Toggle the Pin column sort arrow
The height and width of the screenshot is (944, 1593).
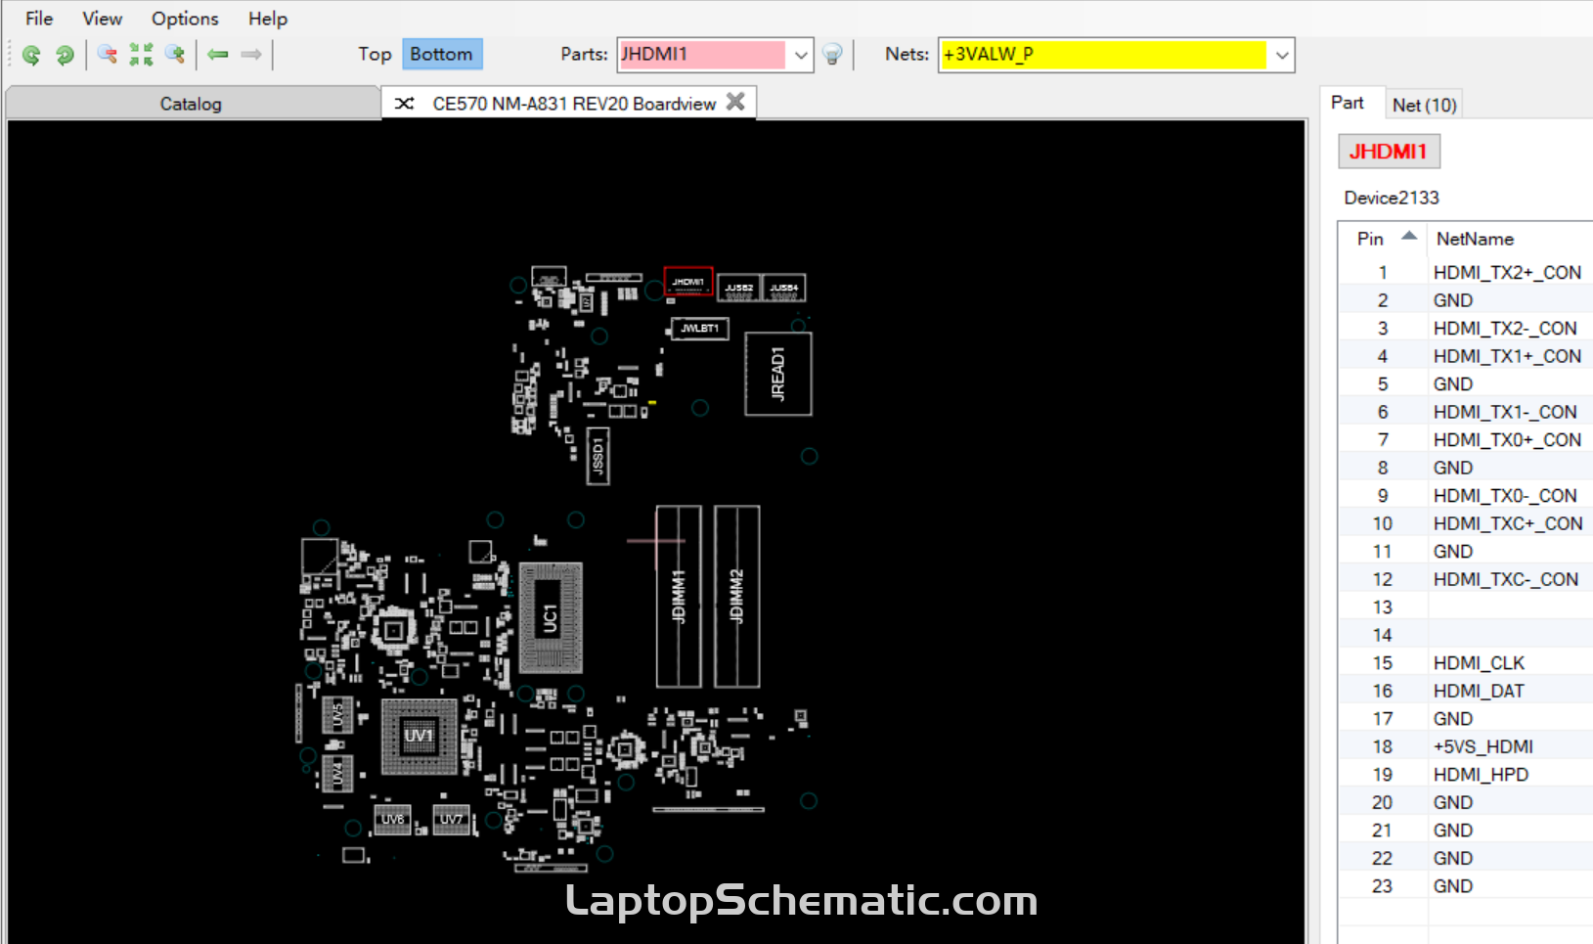(1409, 236)
